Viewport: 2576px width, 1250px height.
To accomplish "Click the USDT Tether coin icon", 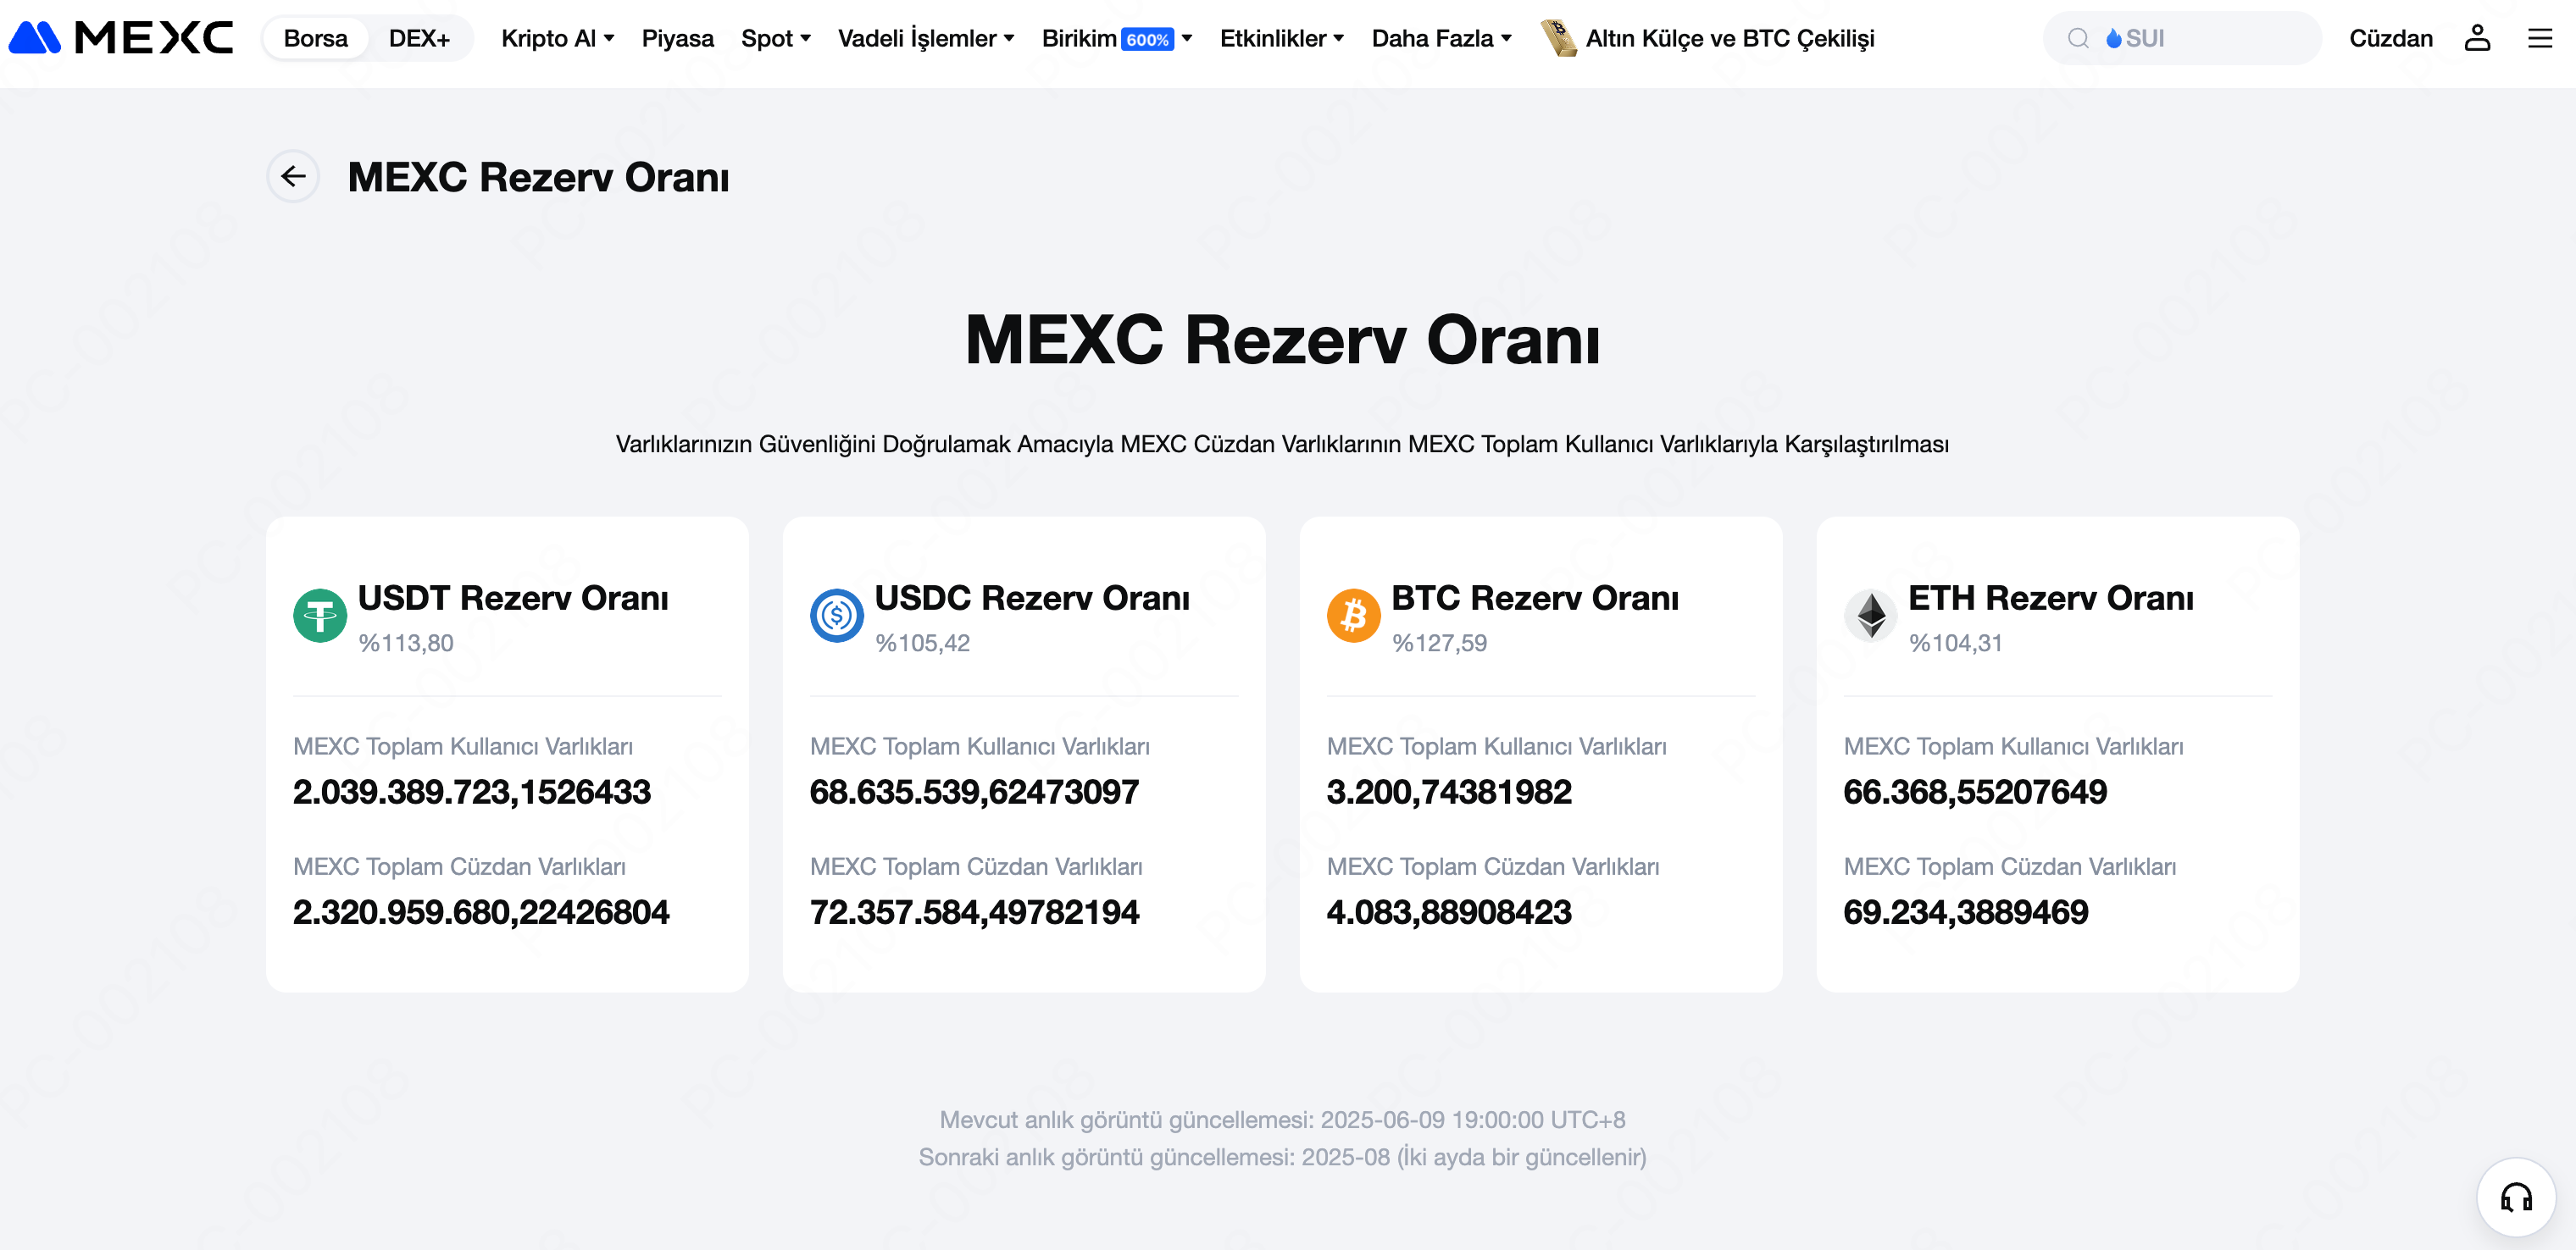I will [x=320, y=616].
